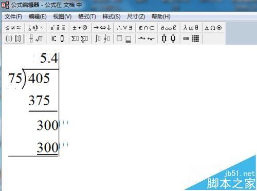The height and width of the screenshot is (191, 257).
Task: Open relational symbols palette (≤≠≈)
Action: (x=13, y=28)
